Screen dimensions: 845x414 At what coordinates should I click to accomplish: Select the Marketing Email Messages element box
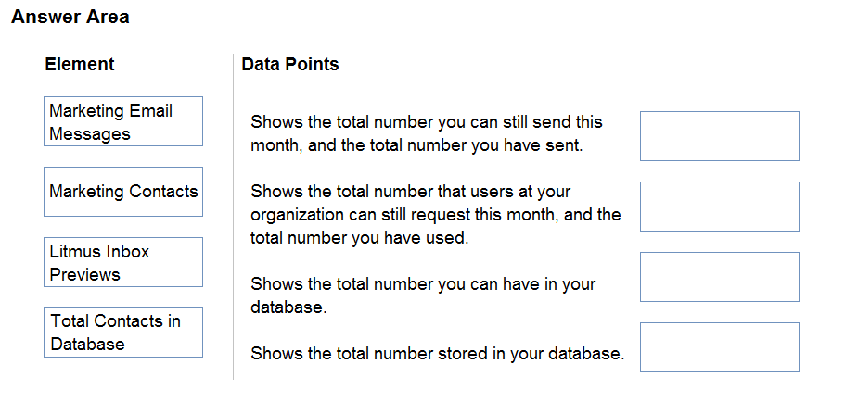click(123, 121)
